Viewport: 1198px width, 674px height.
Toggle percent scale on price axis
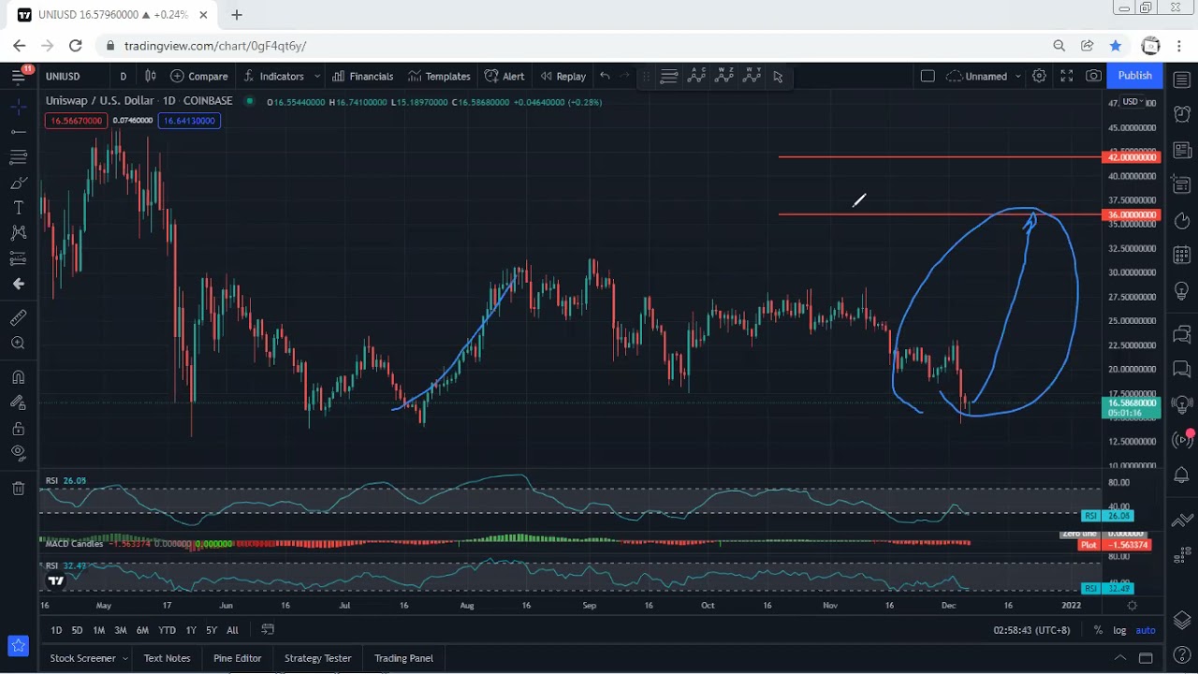coord(1098,630)
